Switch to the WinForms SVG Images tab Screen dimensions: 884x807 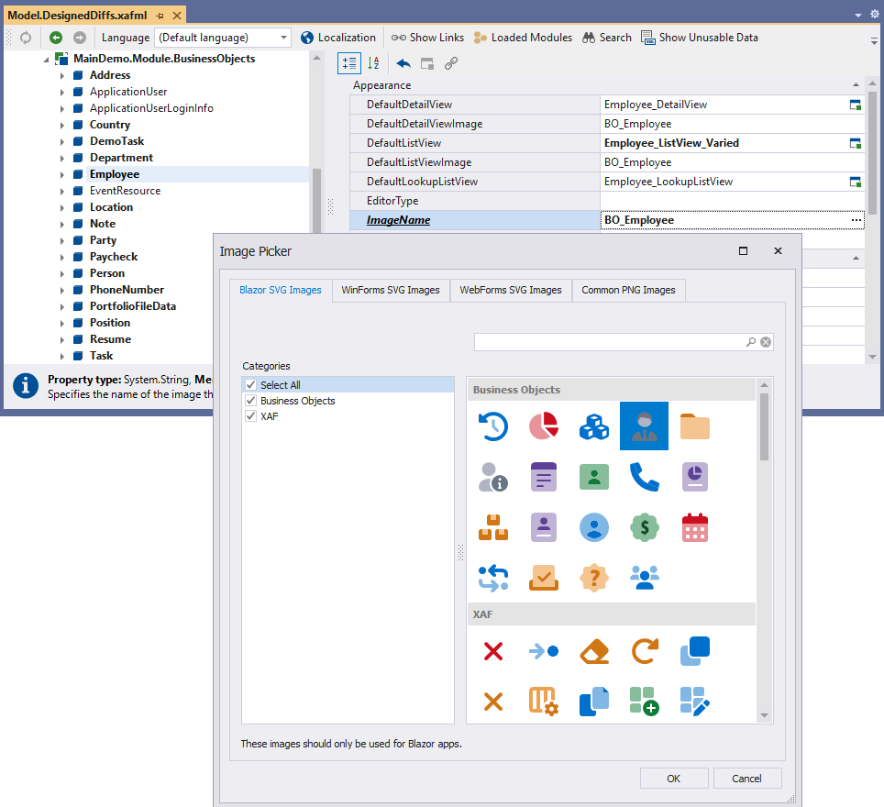(x=392, y=290)
